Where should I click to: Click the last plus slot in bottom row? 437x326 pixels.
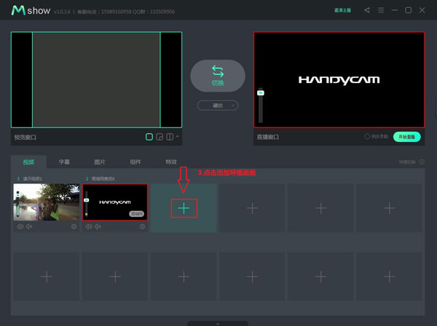click(x=389, y=277)
